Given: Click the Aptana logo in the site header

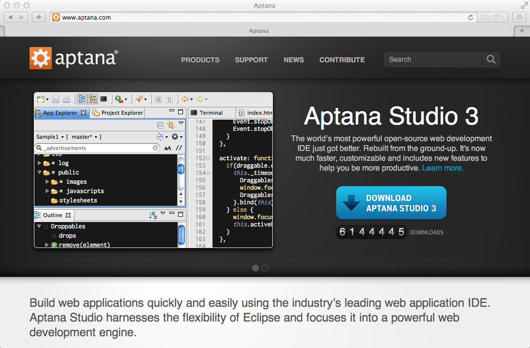Looking at the screenshot, I should pyautogui.click(x=74, y=58).
